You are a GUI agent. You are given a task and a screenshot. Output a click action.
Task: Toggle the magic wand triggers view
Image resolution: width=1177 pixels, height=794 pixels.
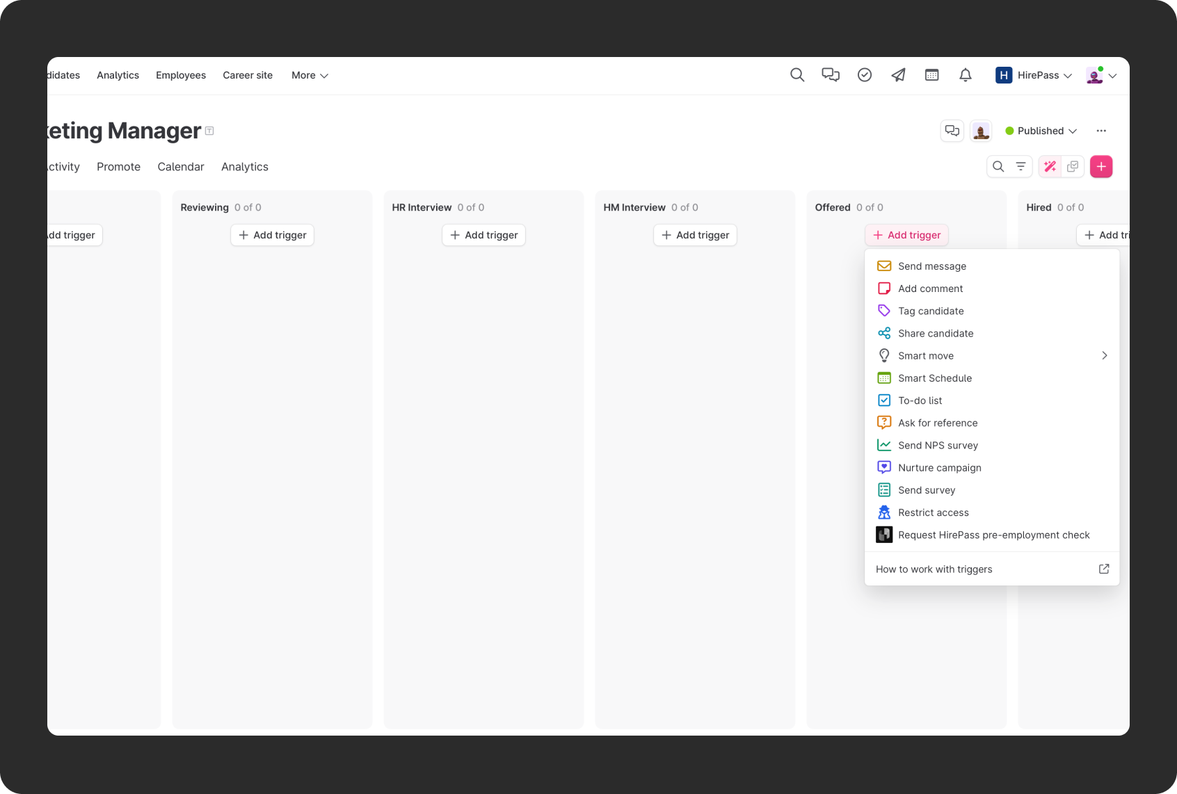pos(1050,167)
